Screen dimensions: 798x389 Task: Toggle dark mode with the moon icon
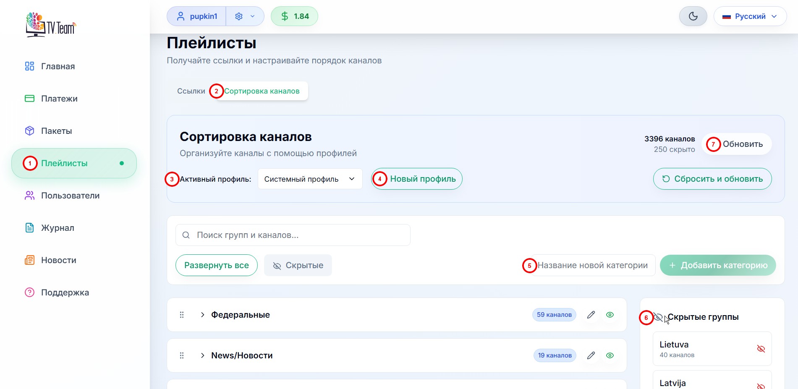[693, 16]
